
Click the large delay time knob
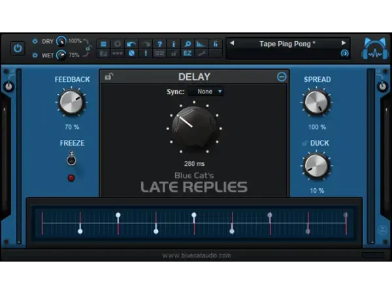pos(194,127)
